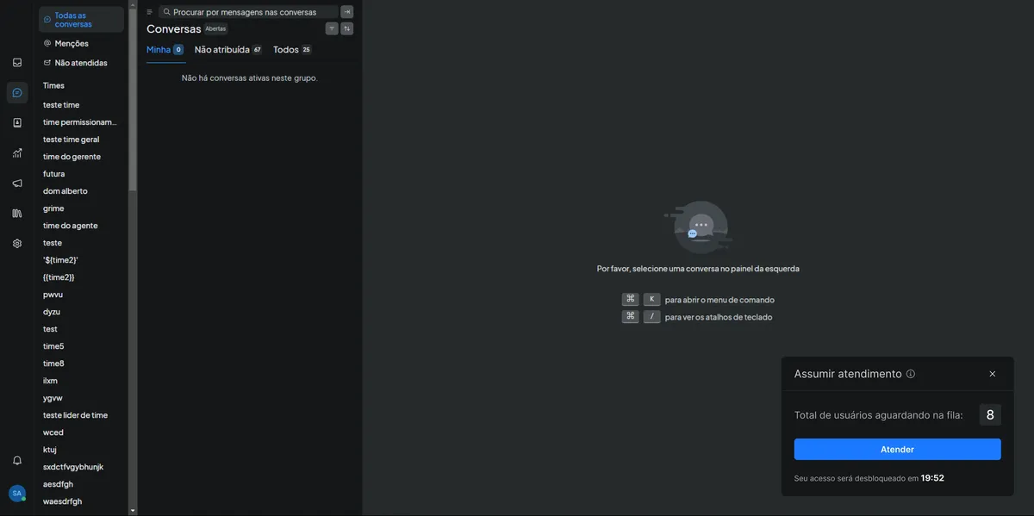Open the conversation filter dropdown

[332, 28]
